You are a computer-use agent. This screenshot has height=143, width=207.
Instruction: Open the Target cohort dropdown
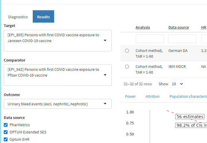point(58,41)
